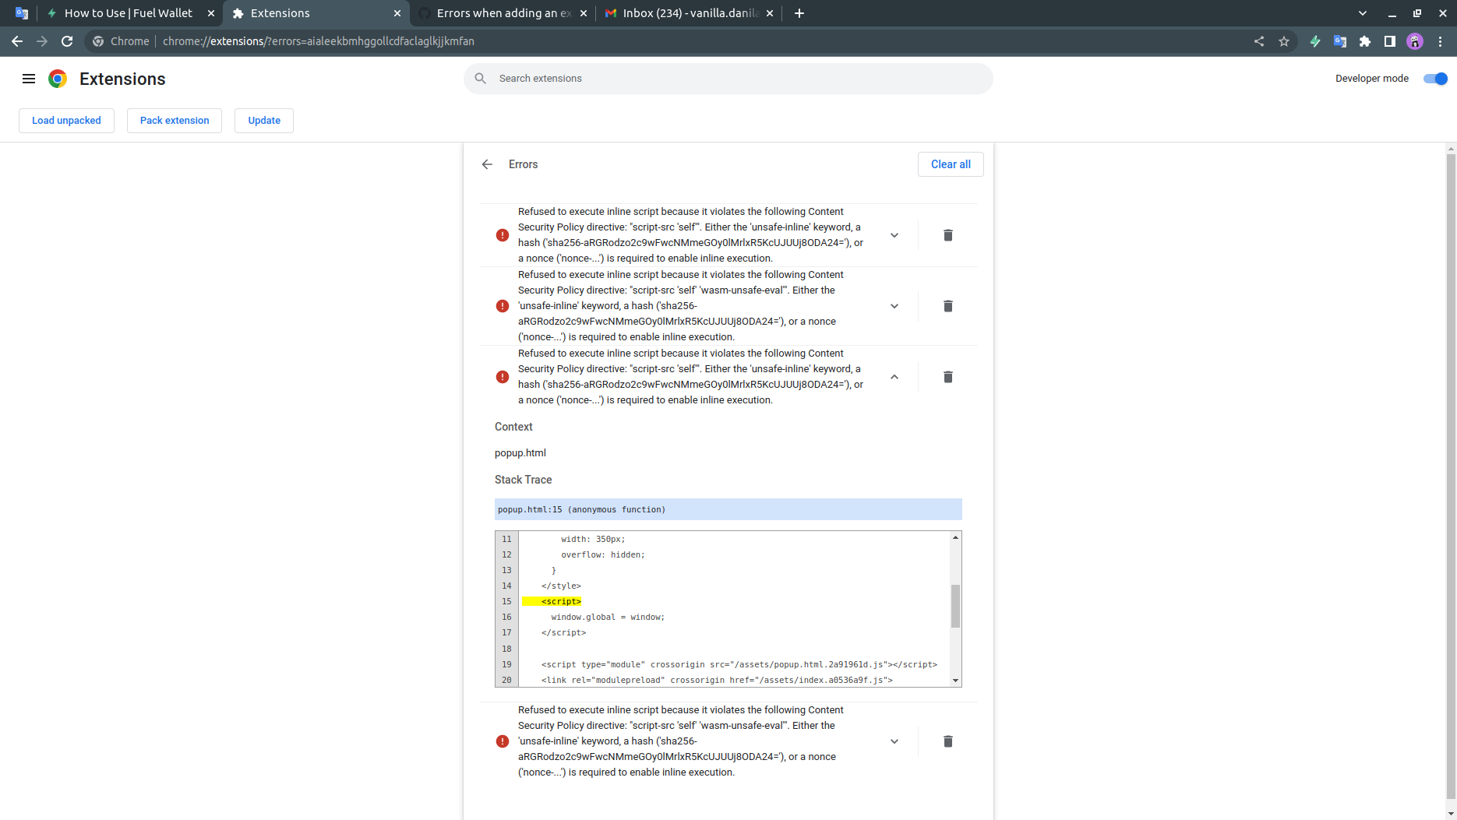Expand the last wasm-unsafe-eval error

pyautogui.click(x=894, y=741)
